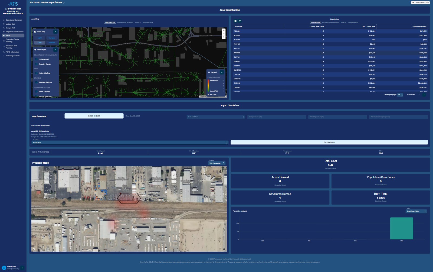
Task: Collapse the Map Layers panel
Action: point(55,50)
